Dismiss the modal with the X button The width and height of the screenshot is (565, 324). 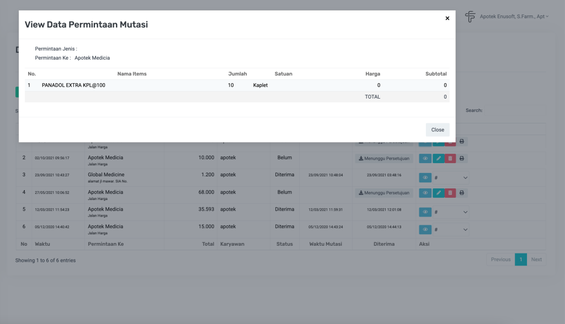[447, 18]
